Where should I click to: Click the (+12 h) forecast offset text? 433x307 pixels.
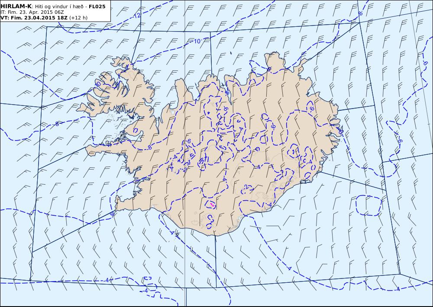(78, 18)
